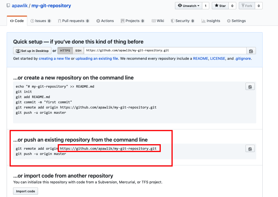Go to the Actions tab
Viewport: 278px width, 197px height.
tap(105, 21)
